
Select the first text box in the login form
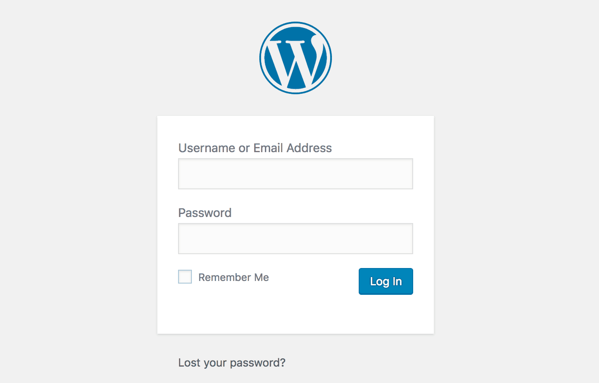296,174
